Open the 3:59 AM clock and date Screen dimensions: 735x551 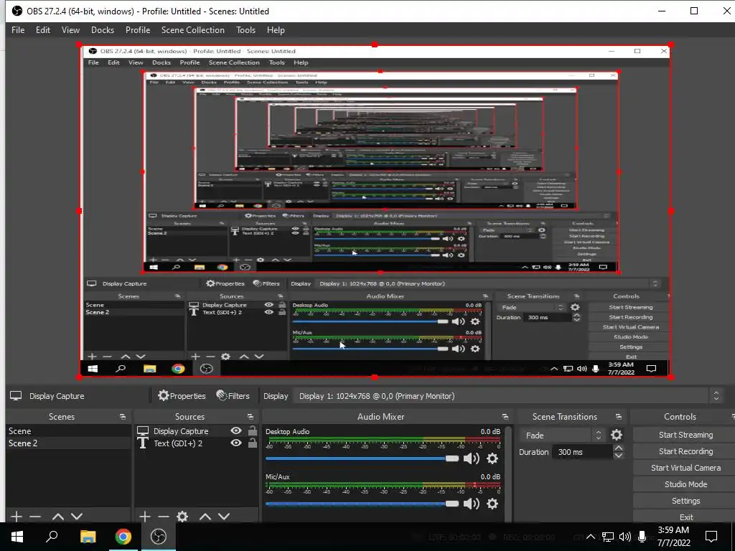click(x=673, y=537)
